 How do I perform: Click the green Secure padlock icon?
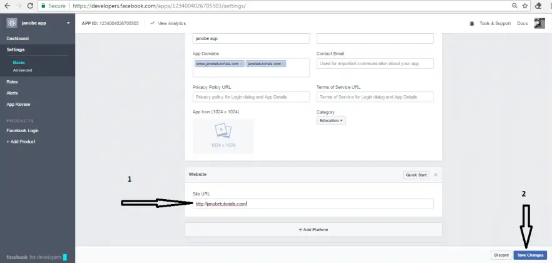tap(43, 6)
